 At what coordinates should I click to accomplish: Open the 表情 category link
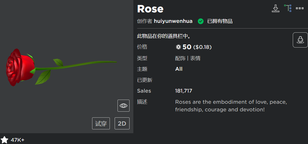pos(195,58)
